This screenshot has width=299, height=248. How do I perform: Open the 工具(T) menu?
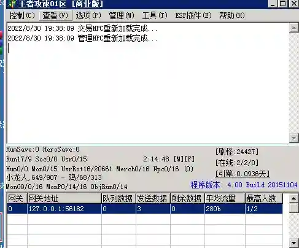point(155,15)
